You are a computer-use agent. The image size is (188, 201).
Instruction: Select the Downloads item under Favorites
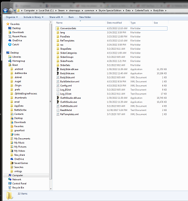[18, 32]
